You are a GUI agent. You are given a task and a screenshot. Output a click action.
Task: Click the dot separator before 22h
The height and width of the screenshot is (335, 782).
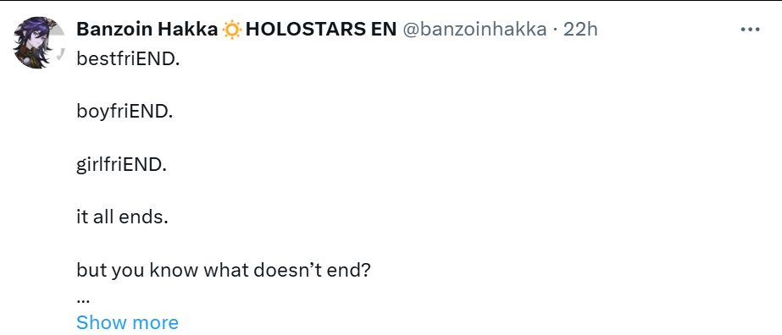click(555, 30)
